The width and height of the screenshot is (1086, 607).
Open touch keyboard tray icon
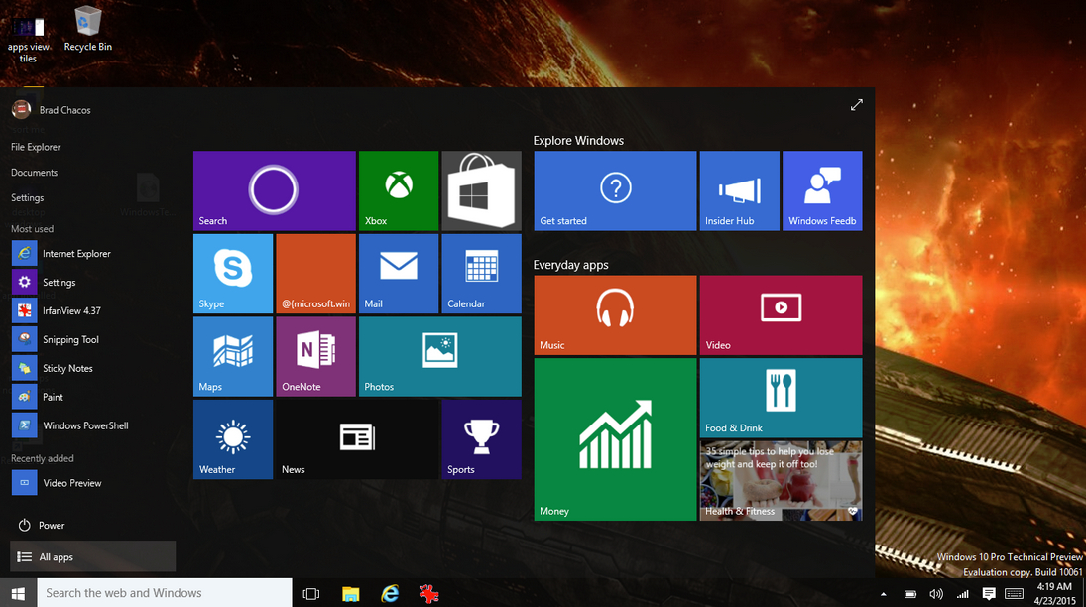1014,594
